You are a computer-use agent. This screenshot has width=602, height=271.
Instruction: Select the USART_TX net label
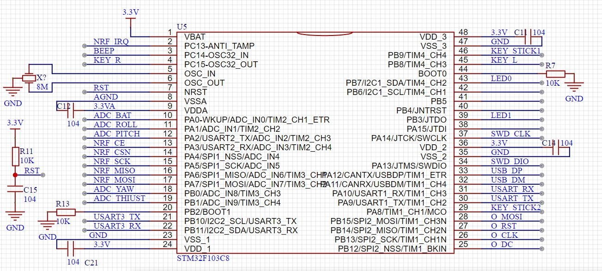(512, 198)
